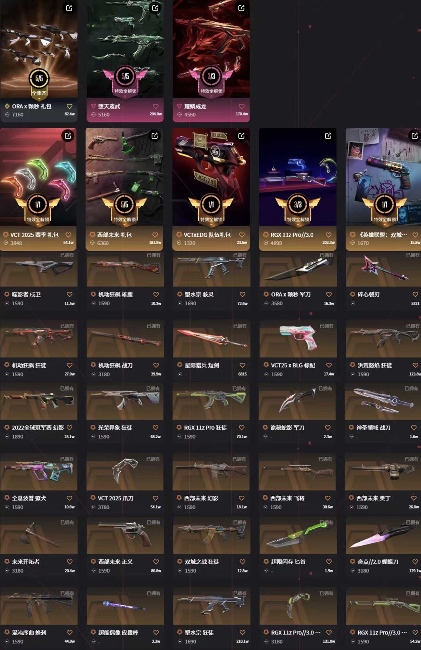Open the 耀鳞威龙 bundle title
Image resolution: width=421 pixels, height=650 pixels.
(x=195, y=106)
